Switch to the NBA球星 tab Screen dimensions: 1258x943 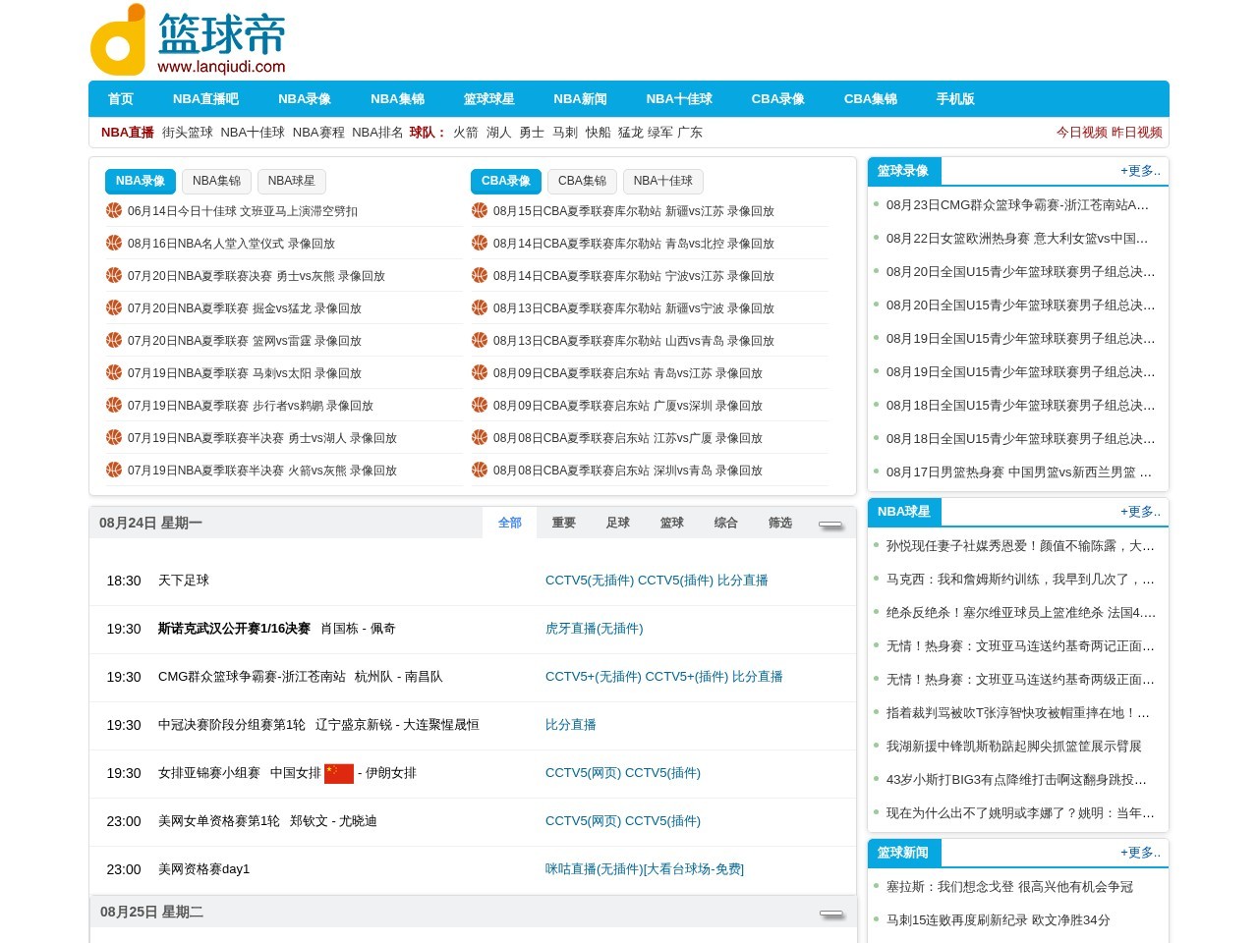pyautogui.click(x=292, y=181)
